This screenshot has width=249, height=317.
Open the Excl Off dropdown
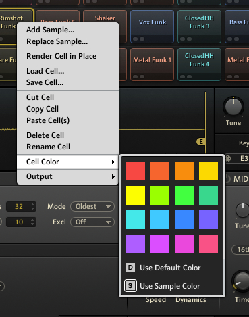click(x=92, y=222)
